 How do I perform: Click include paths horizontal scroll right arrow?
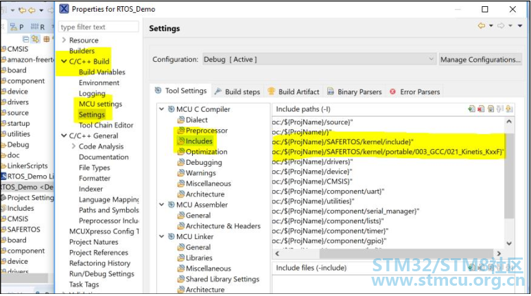[x=499, y=253]
